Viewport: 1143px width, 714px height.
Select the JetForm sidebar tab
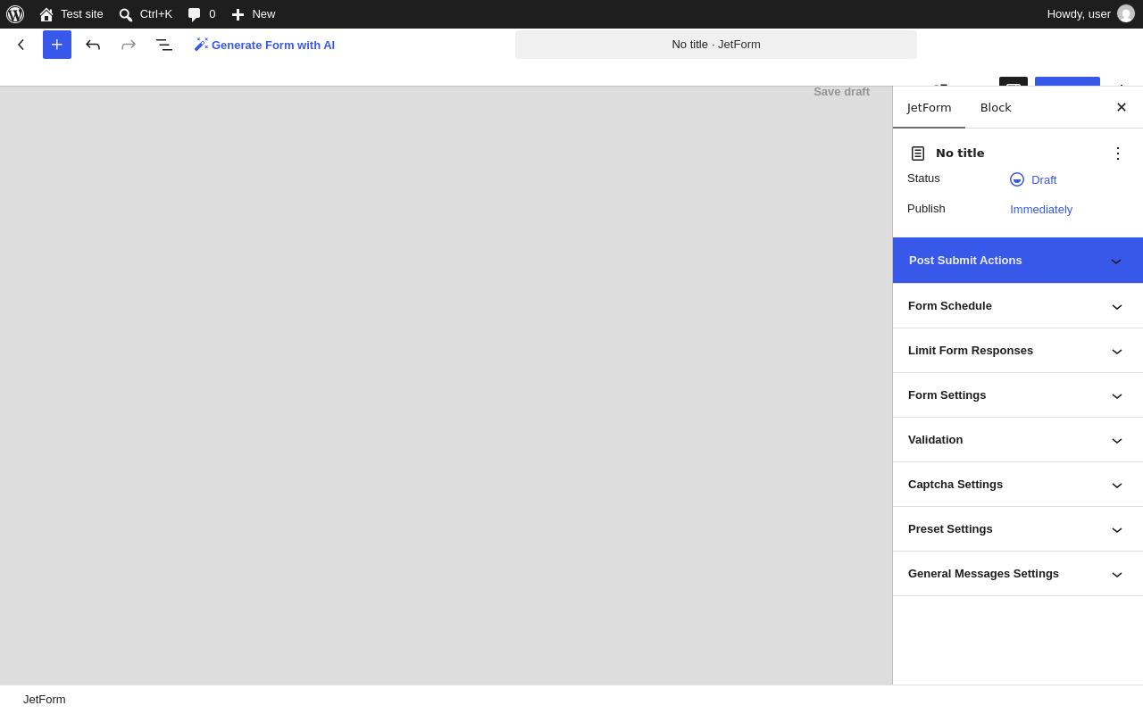tap(930, 107)
